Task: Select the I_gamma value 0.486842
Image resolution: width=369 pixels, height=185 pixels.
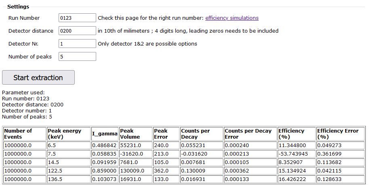Action: click(x=104, y=145)
